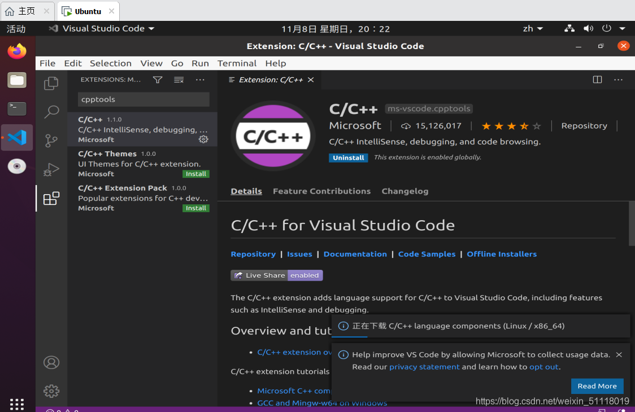
Task: Open extensions panel more actions menu
Action: coord(200,80)
